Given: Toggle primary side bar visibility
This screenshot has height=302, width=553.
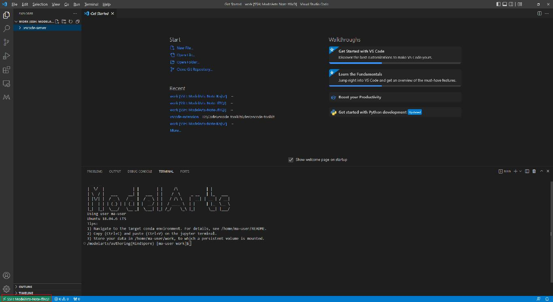Looking at the screenshot, I should pos(498,4).
